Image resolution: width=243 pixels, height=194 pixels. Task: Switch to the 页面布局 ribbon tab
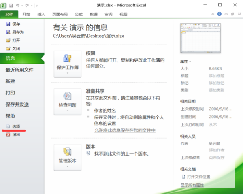(60, 14)
